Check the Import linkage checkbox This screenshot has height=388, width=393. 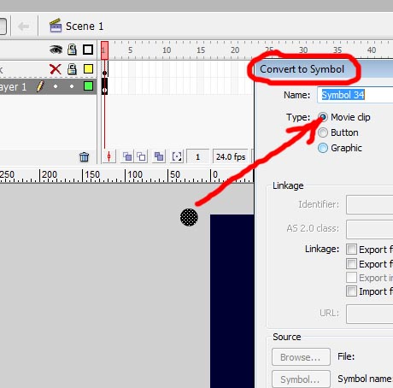[351, 291]
